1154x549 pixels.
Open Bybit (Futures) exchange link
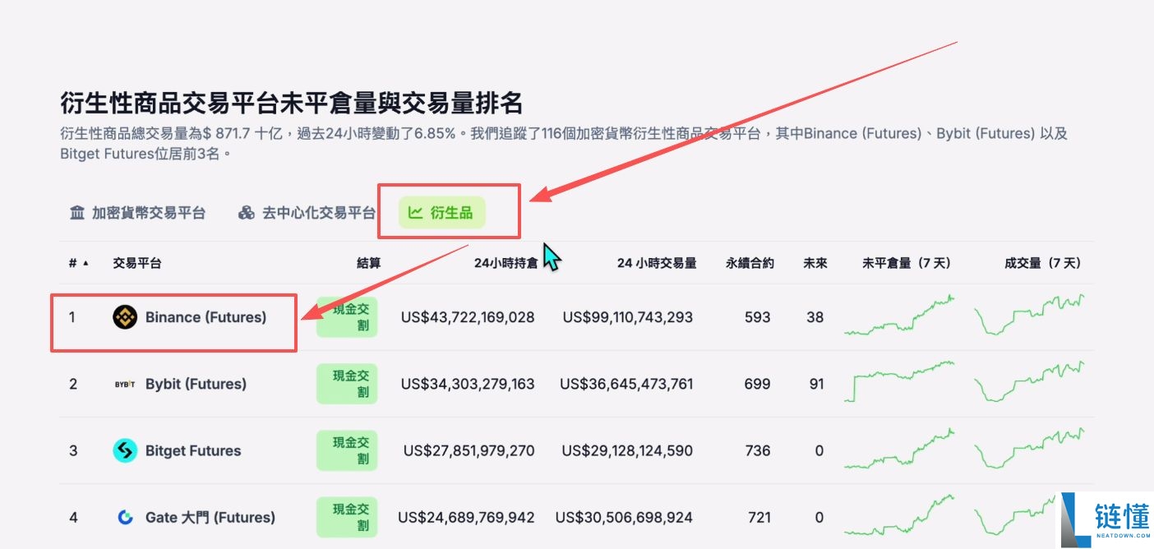196,384
